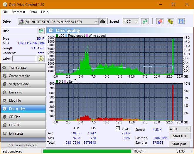
Task: Select Drive info in sidebar
Action: coord(23,92)
